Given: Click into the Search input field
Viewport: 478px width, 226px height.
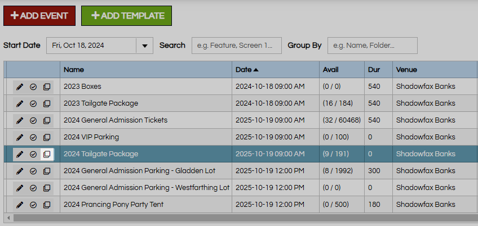Looking at the screenshot, I should 236,46.
